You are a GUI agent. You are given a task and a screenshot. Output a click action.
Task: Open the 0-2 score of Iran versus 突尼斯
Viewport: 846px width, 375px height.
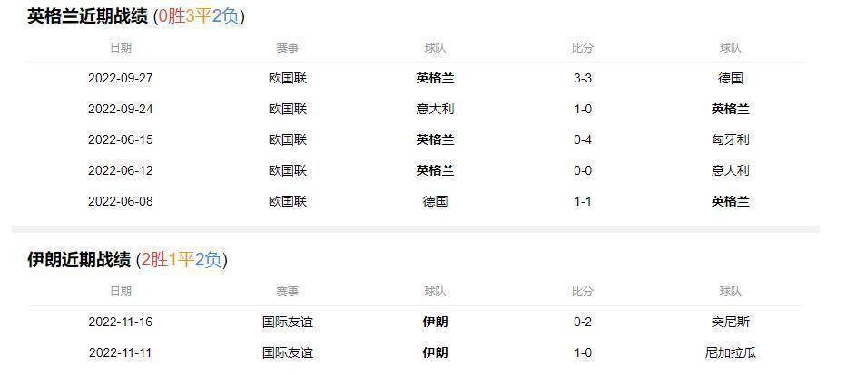(583, 322)
